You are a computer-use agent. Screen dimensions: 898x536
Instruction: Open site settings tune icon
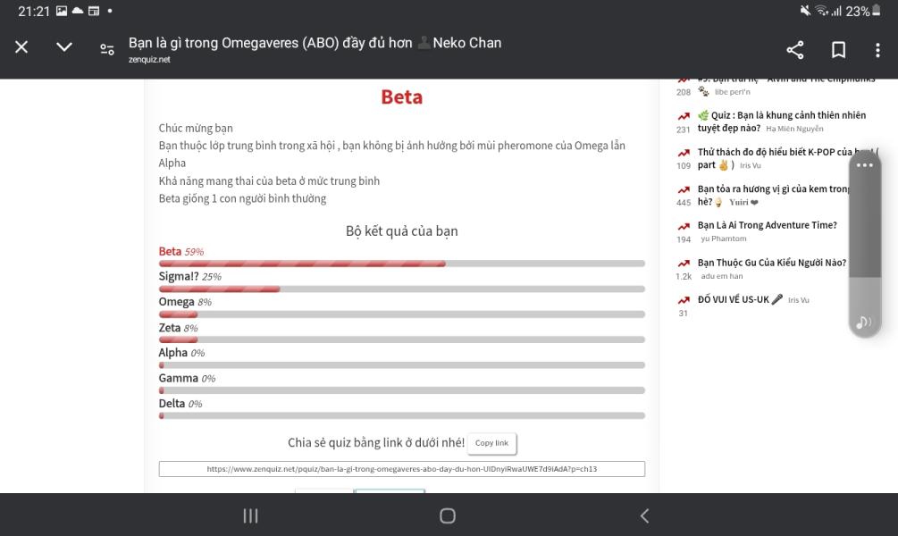pos(107,50)
